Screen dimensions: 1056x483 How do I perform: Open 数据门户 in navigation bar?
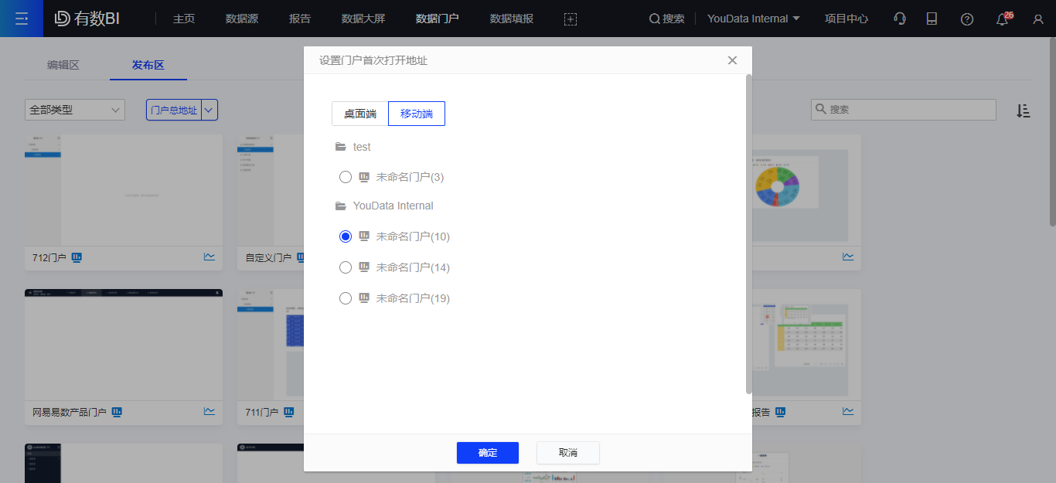pos(438,19)
